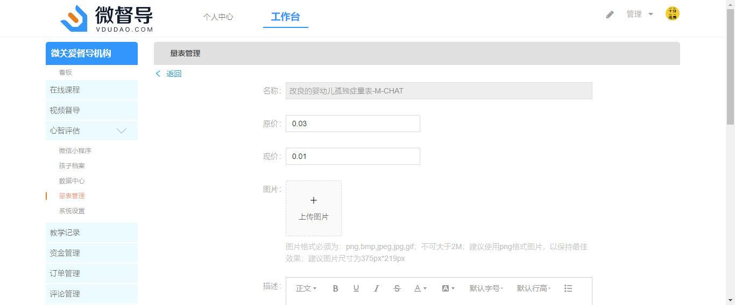Open the 默认行高 line height dropdown
This screenshot has height=305, width=735.
(x=533, y=288)
